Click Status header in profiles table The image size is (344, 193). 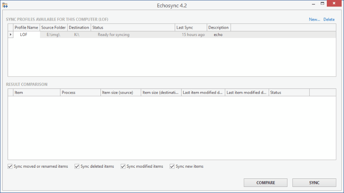point(133,28)
